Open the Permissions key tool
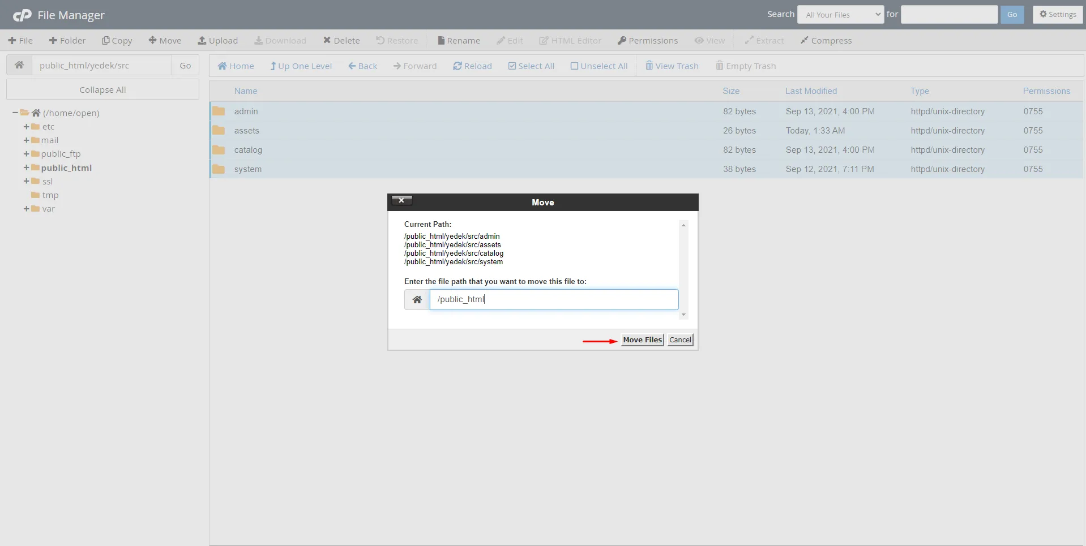1086x546 pixels. tap(647, 41)
